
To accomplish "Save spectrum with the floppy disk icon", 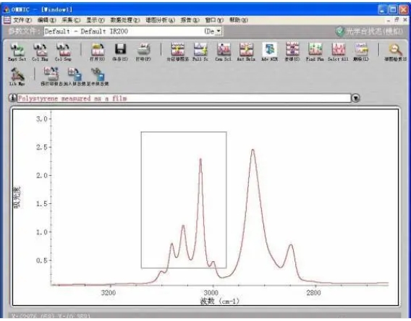I will [x=120, y=51].
